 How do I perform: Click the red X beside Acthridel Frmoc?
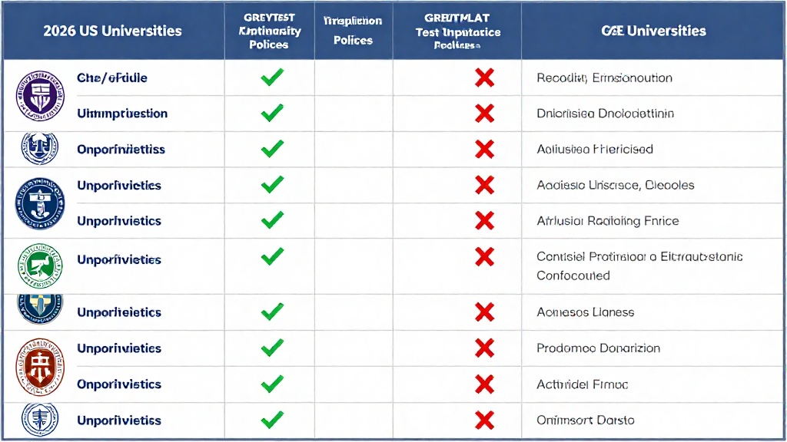tap(484, 384)
